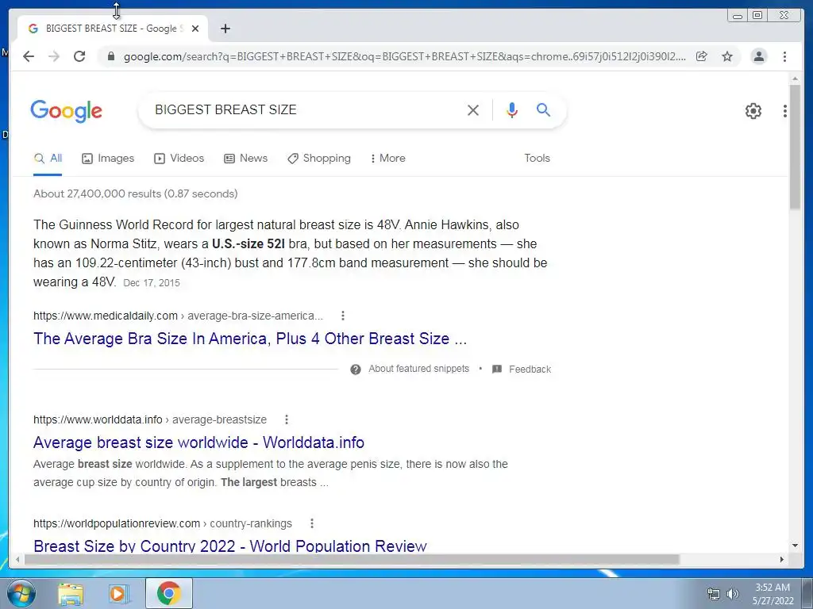813x609 pixels.
Task: Open Chrome's three-dot menu
Action: pyautogui.click(x=785, y=56)
